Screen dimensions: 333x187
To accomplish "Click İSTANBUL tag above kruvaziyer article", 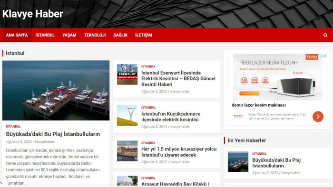I will click(148, 143).
